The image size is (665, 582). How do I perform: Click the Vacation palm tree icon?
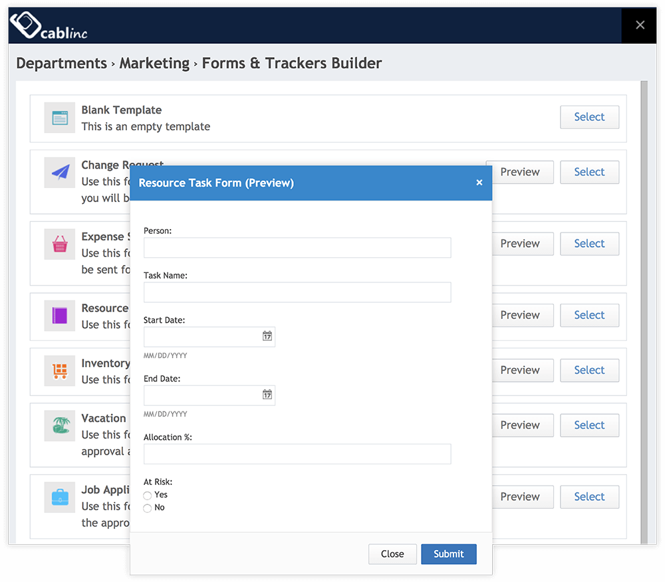[x=59, y=425]
